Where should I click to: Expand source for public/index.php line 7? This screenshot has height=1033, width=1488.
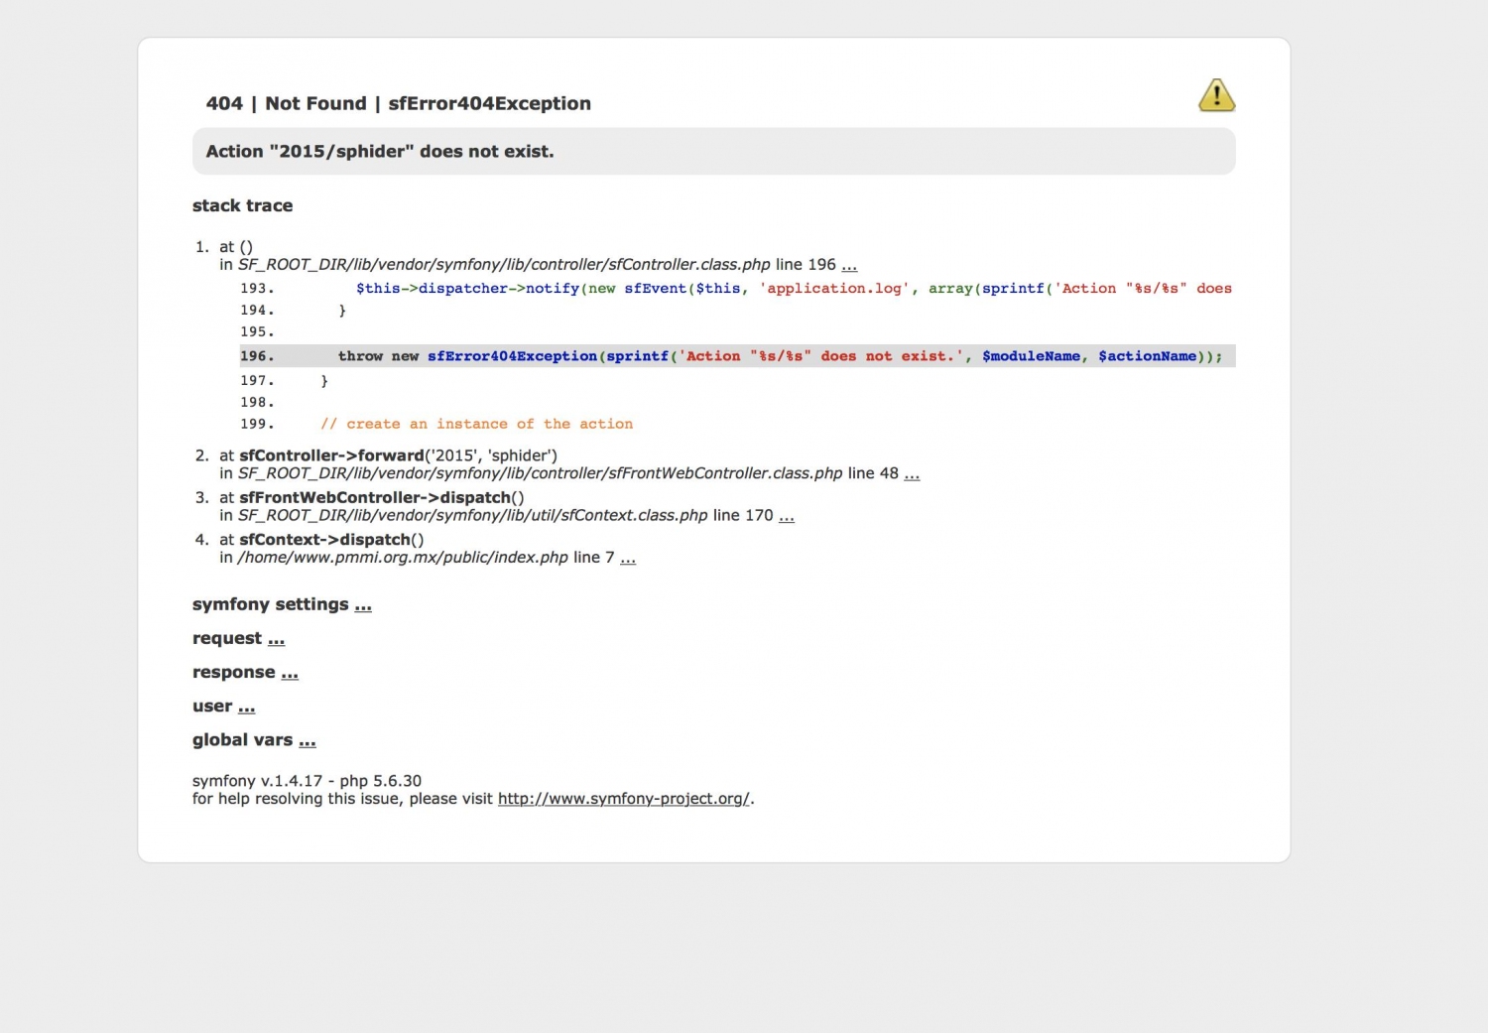(x=628, y=558)
